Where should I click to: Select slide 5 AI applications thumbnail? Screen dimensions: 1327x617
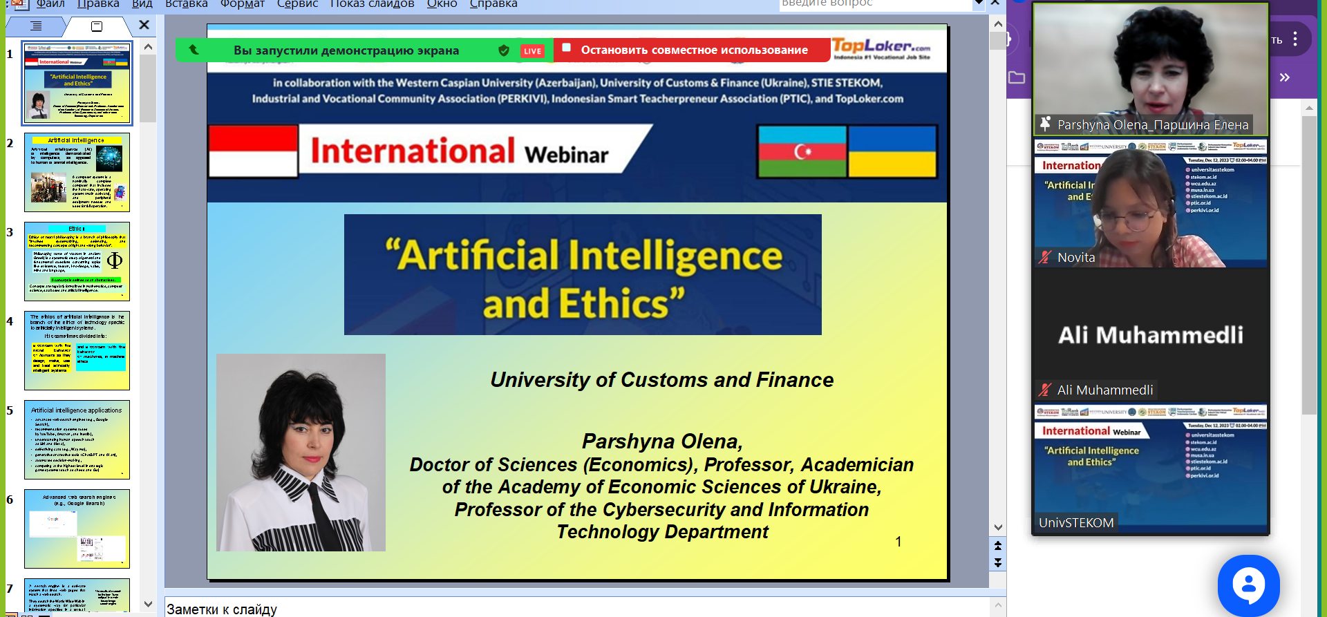[x=77, y=439]
